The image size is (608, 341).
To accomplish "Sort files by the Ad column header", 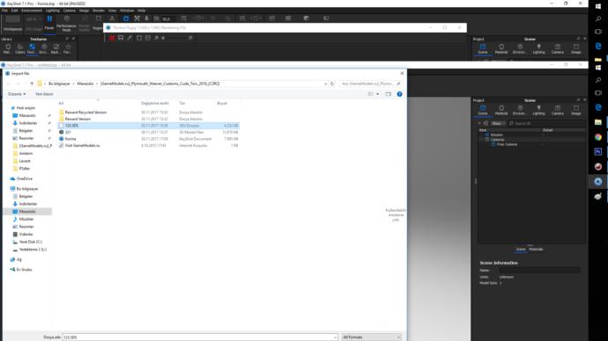I will (61, 103).
